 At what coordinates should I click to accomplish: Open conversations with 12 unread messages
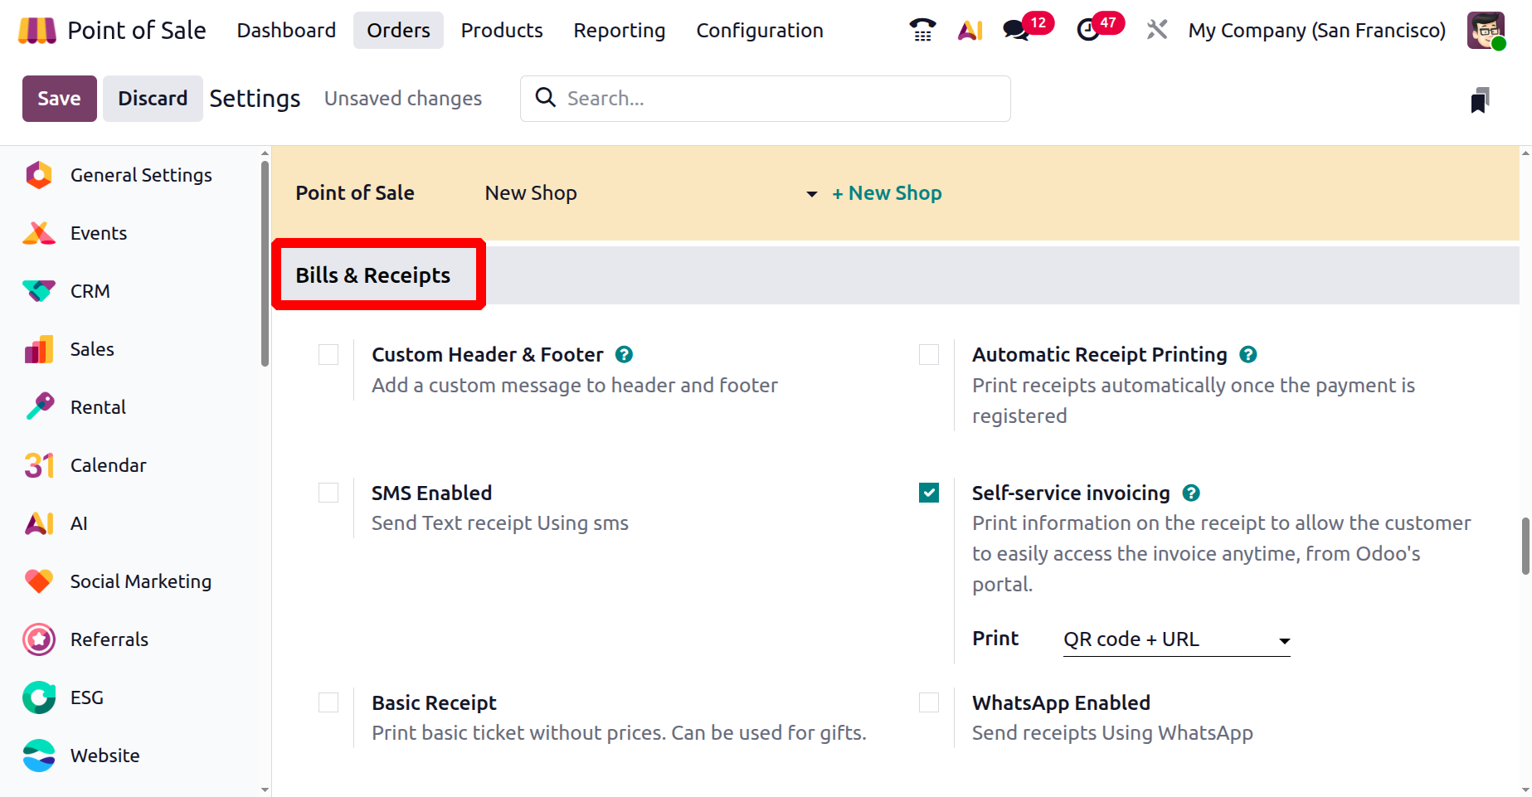click(1017, 31)
